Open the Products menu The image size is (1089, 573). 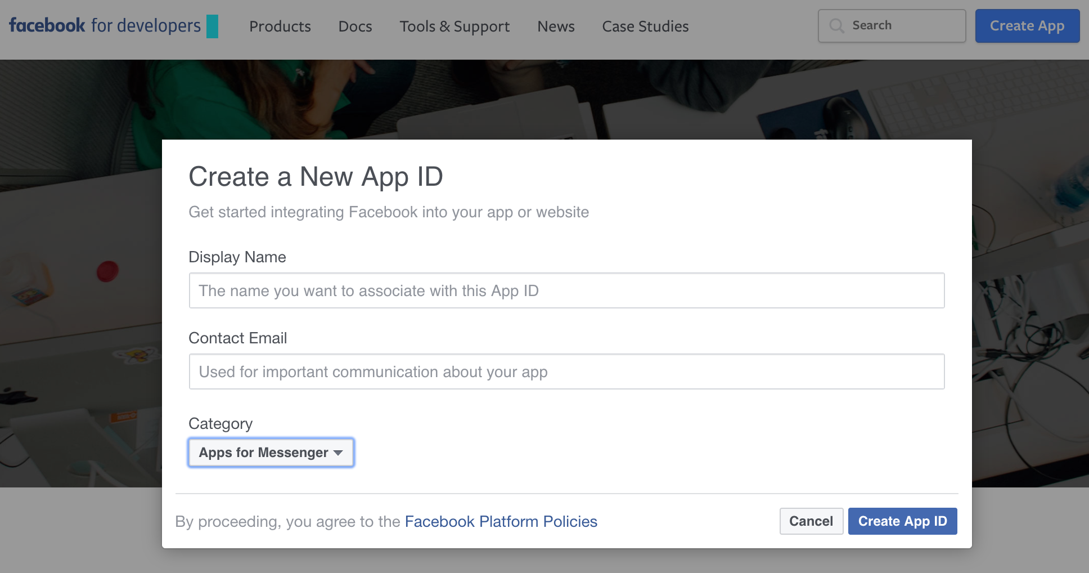pyautogui.click(x=280, y=26)
